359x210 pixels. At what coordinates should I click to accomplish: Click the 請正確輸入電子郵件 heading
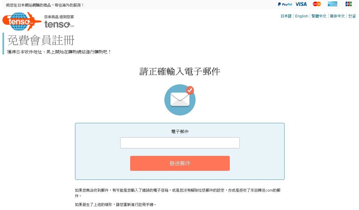pyautogui.click(x=180, y=72)
